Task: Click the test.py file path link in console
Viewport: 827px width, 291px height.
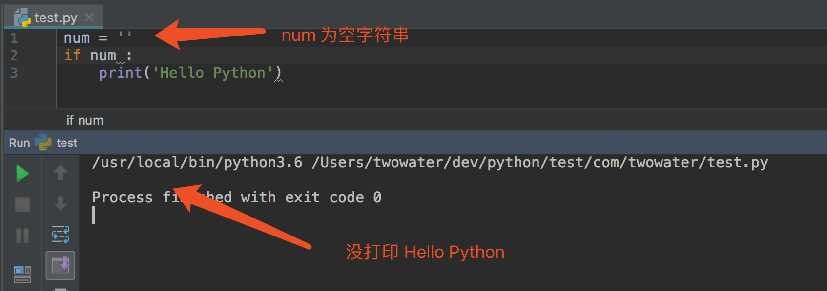Action: pyautogui.click(x=539, y=163)
